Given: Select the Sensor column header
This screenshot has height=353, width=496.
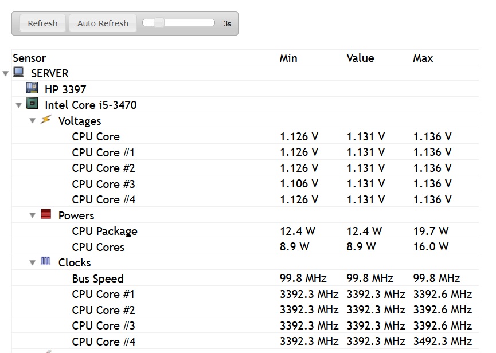Looking at the screenshot, I should (29, 58).
